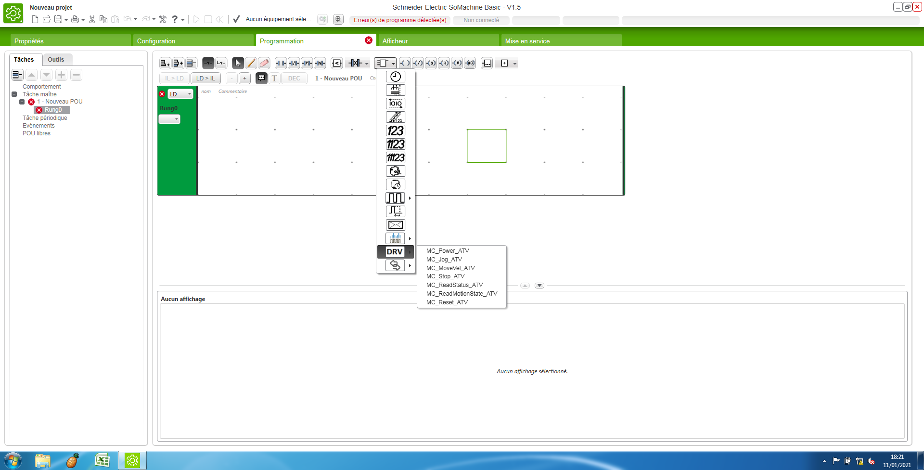This screenshot has height=470, width=924.
Task: Select the shift bit register IOIO icon
Action: tap(395, 104)
